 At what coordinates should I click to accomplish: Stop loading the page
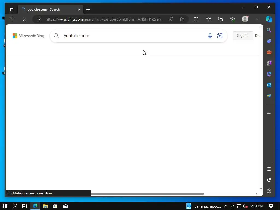[x=25, y=19]
